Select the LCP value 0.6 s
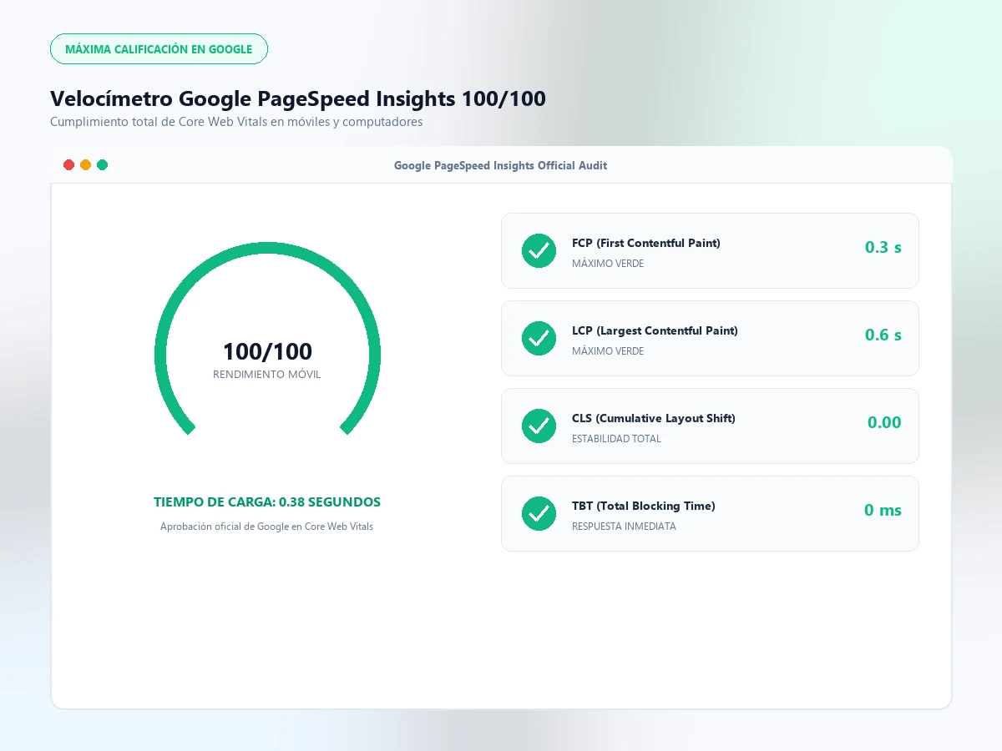This screenshot has width=1002, height=751. click(x=883, y=335)
